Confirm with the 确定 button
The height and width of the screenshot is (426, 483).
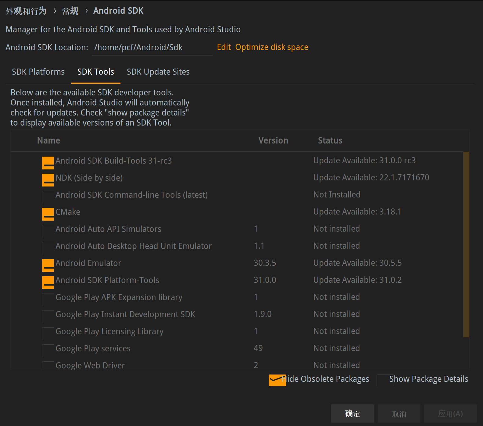352,414
